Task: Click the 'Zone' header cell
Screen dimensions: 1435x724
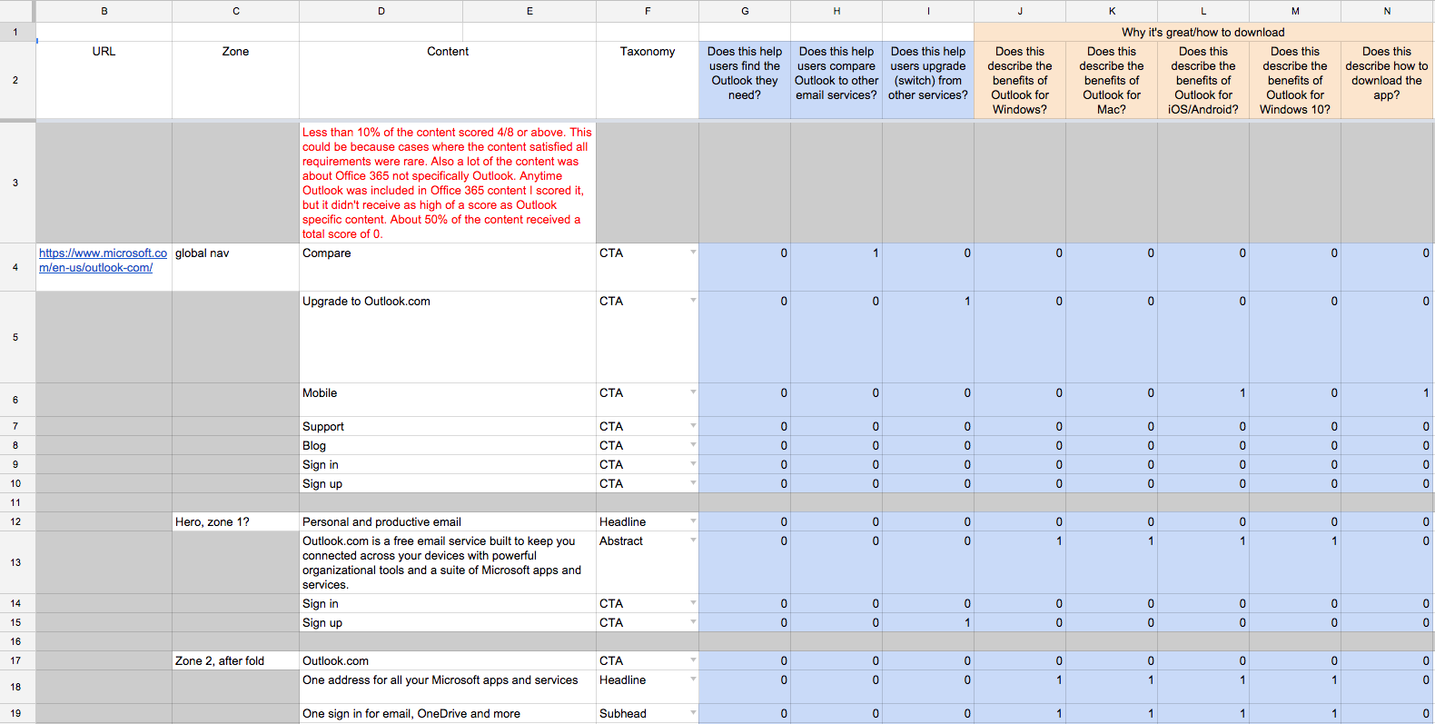Action: click(235, 80)
